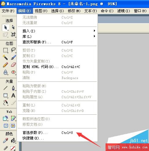Toggle the Show slices and hotspots button
149x151 pixels.
point(13,126)
